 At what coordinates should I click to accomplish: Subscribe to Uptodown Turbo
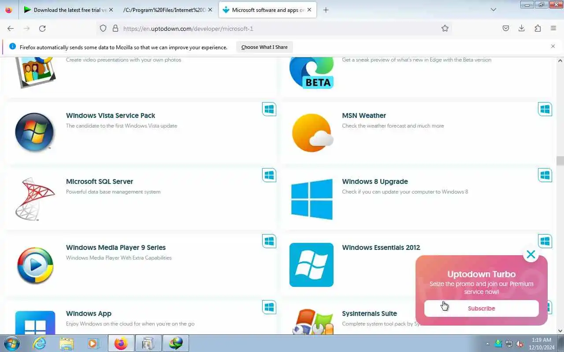[481, 308]
